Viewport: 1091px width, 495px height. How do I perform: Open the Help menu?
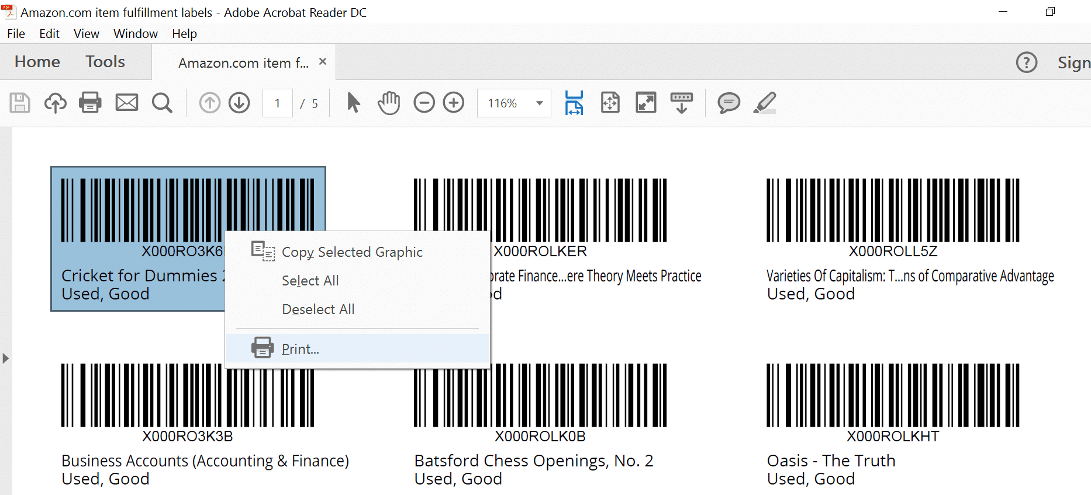pos(184,34)
